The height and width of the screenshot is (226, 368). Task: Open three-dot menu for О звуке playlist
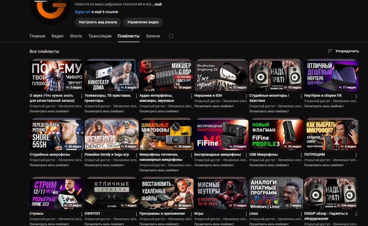[82, 96]
